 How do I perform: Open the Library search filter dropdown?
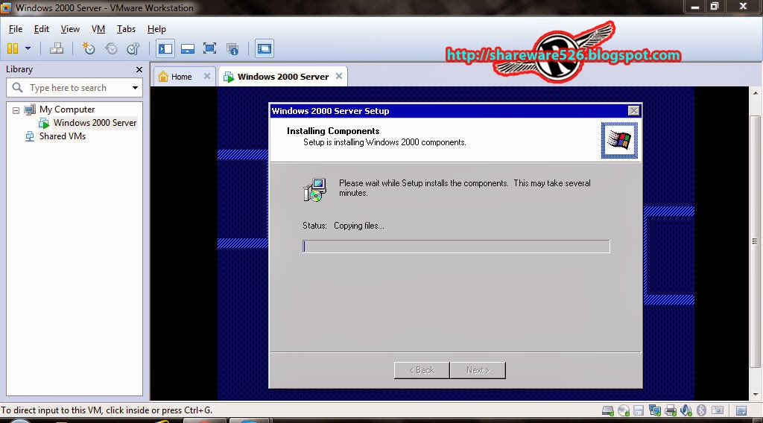(135, 88)
